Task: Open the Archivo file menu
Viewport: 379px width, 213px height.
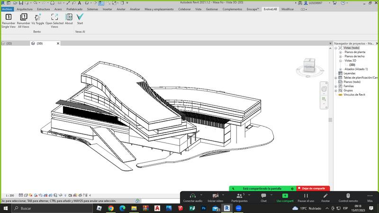Action: (x=7, y=9)
